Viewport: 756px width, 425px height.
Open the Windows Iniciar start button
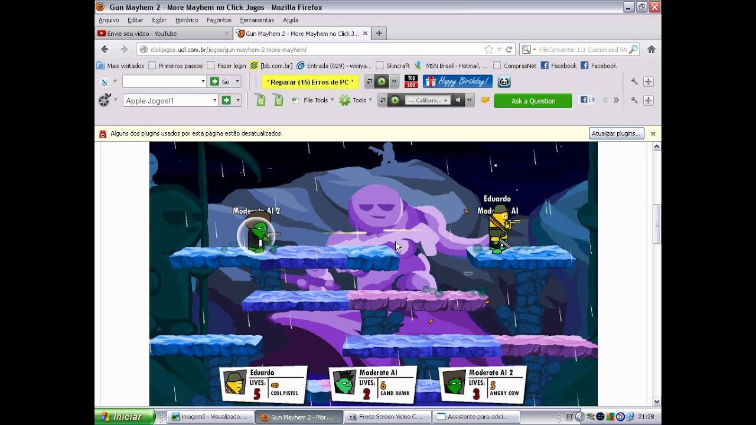click(124, 417)
